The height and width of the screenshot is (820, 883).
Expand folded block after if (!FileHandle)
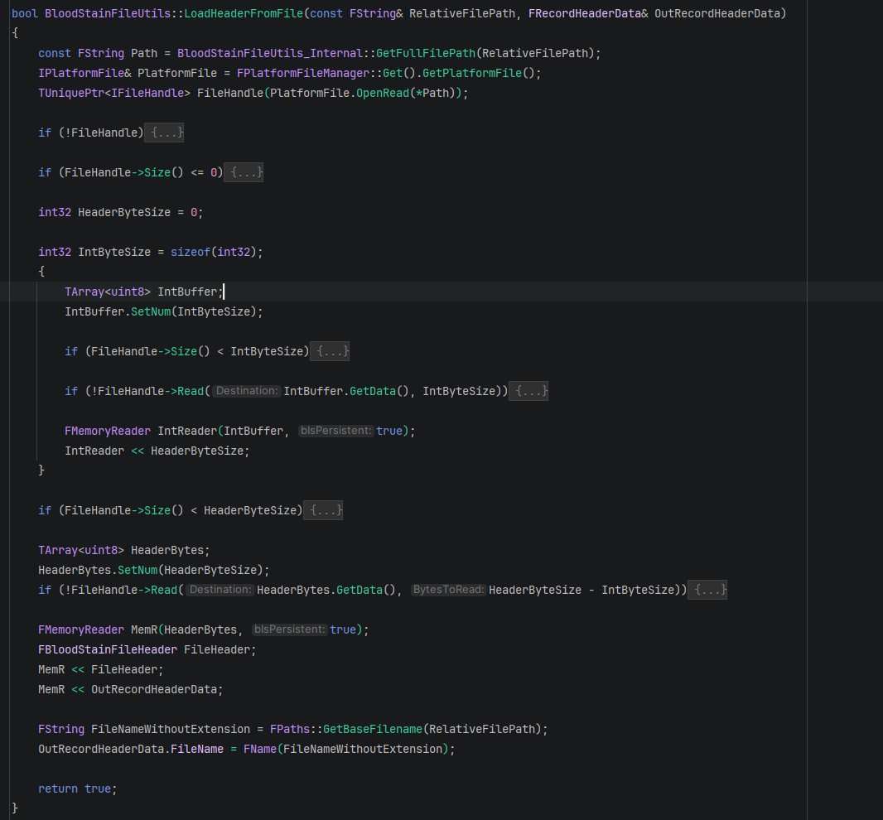pos(164,133)
